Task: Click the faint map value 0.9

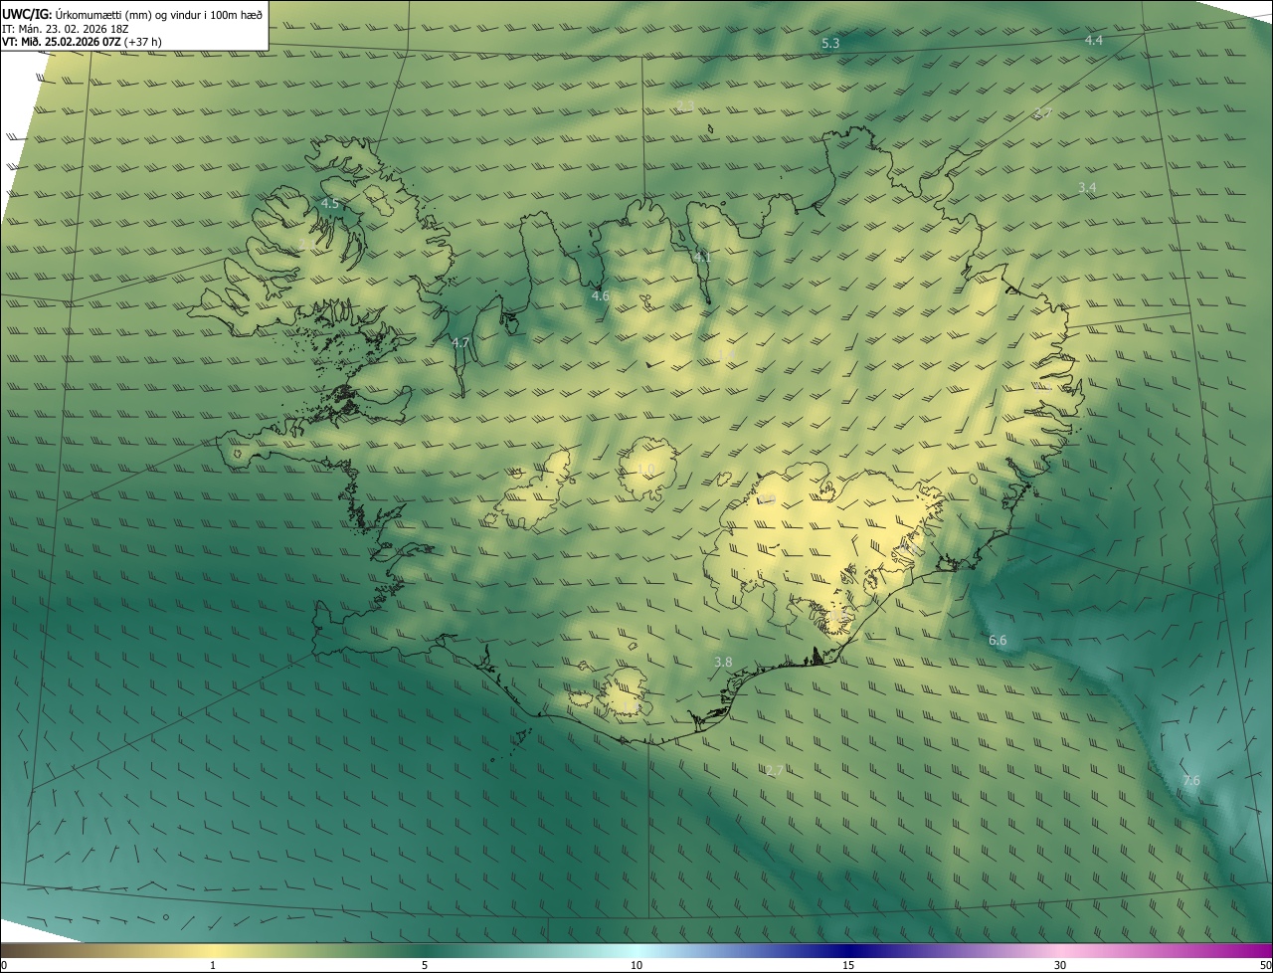Action: point(767,500)
